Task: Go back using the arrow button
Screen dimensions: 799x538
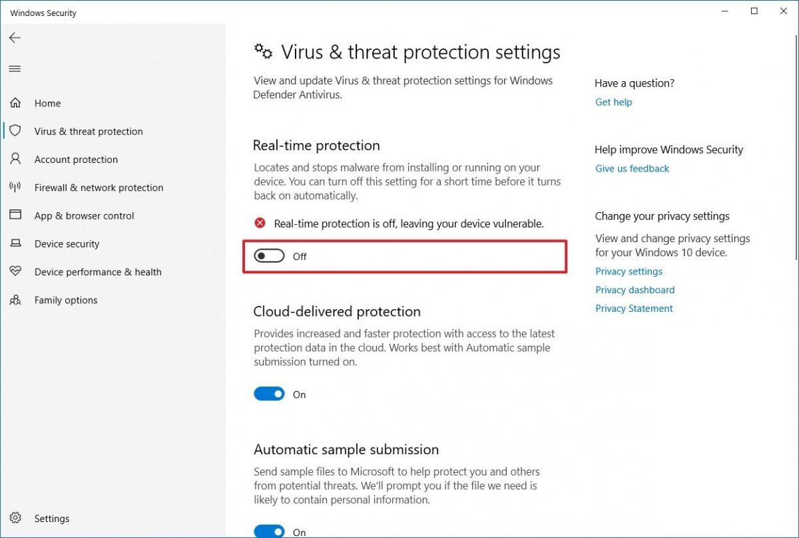Action: pos(15,38)
